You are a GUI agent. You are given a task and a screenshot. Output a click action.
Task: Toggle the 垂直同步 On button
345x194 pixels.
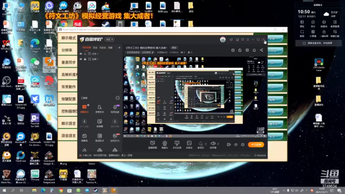coord(275,63)
